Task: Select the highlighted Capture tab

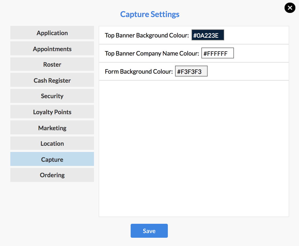Action: pos(52,159)
